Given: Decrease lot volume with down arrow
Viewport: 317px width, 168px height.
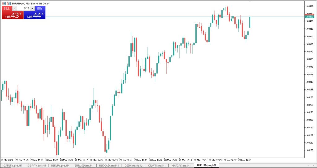Looking at the screenshot, I should (15, 8).
